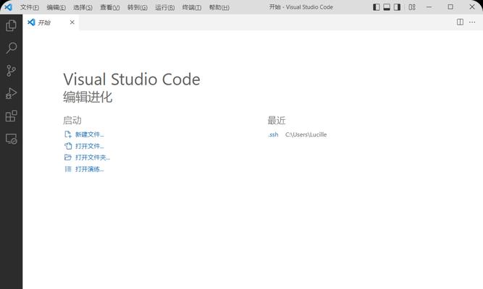
Task: Select the 开始 editor tab
Action: (x=51, y=22)
